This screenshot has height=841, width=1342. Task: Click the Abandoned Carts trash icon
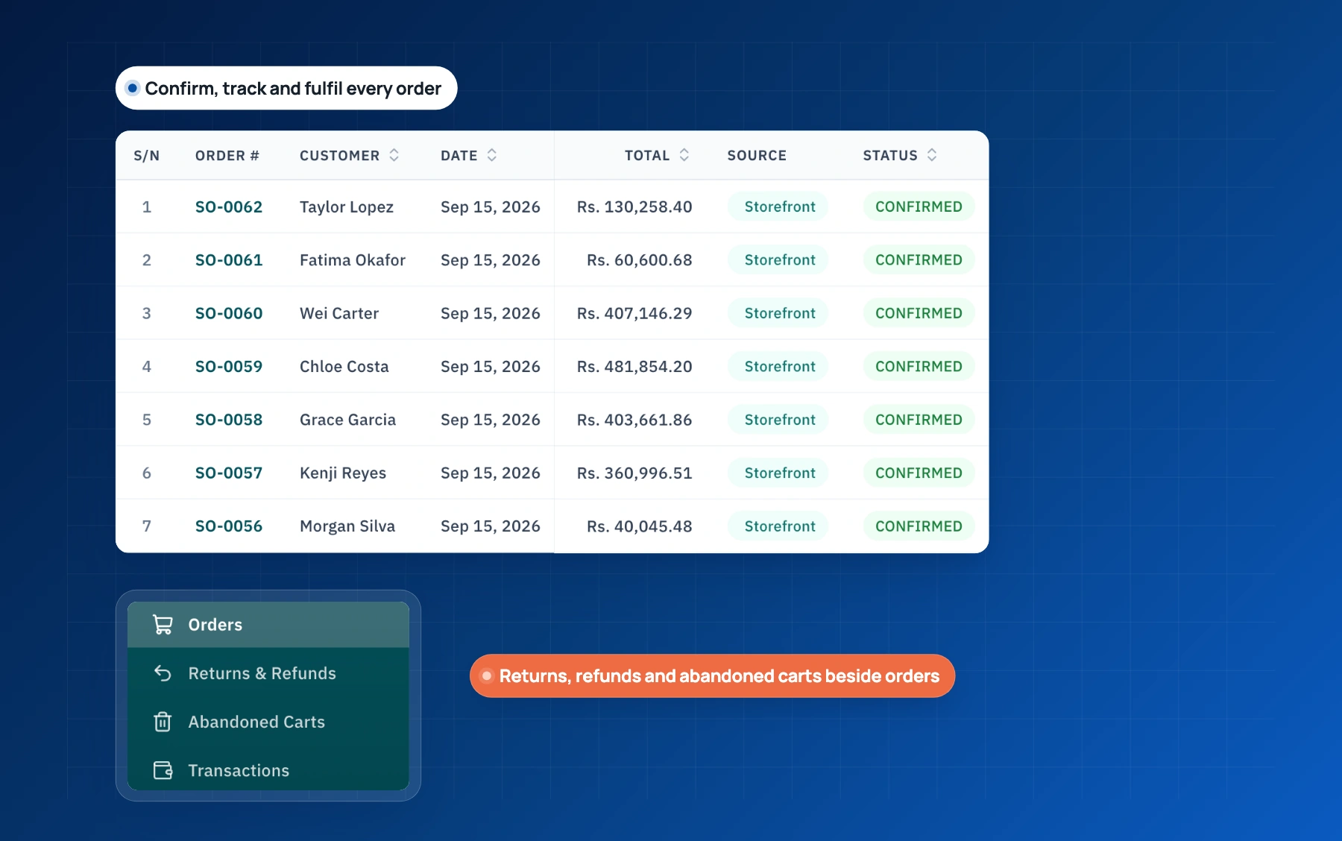(163, 722)
